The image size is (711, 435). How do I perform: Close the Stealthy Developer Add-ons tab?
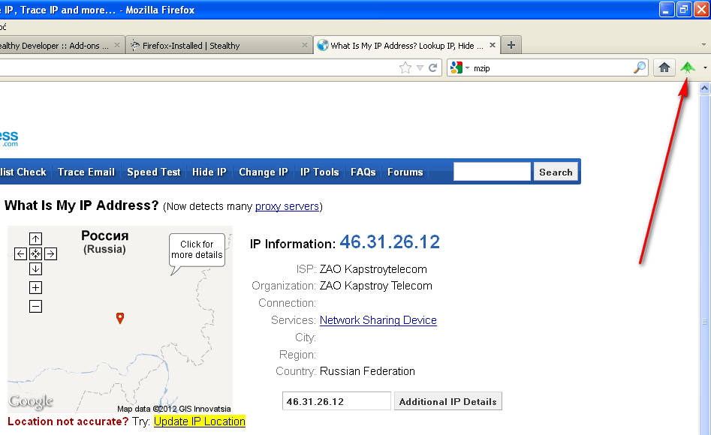coord(117,45)
